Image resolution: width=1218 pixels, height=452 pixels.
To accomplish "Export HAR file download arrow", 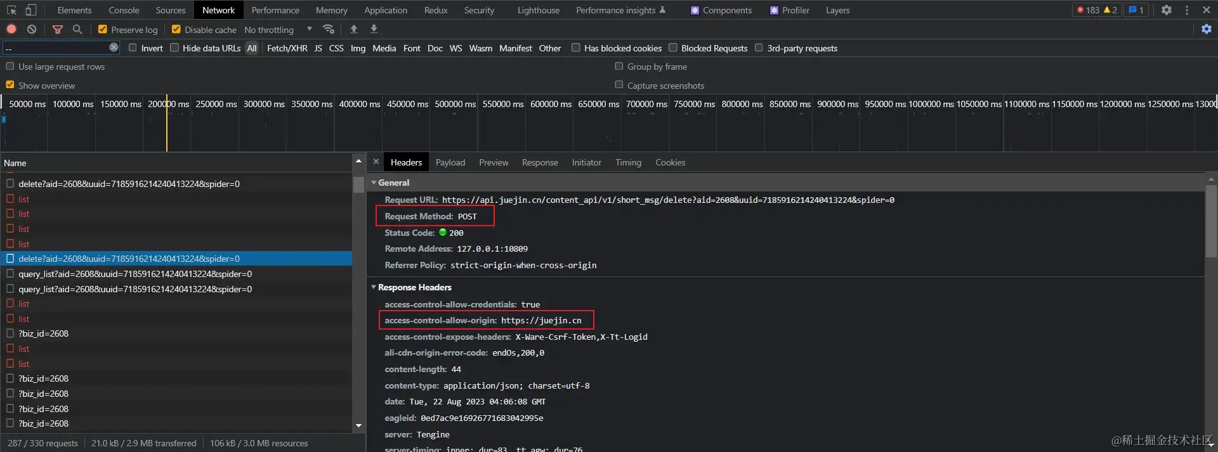I will pyautogui.click(x=374, y=29).
